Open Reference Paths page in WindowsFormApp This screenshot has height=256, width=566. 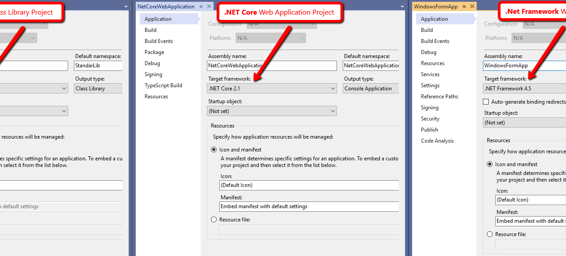440,97
